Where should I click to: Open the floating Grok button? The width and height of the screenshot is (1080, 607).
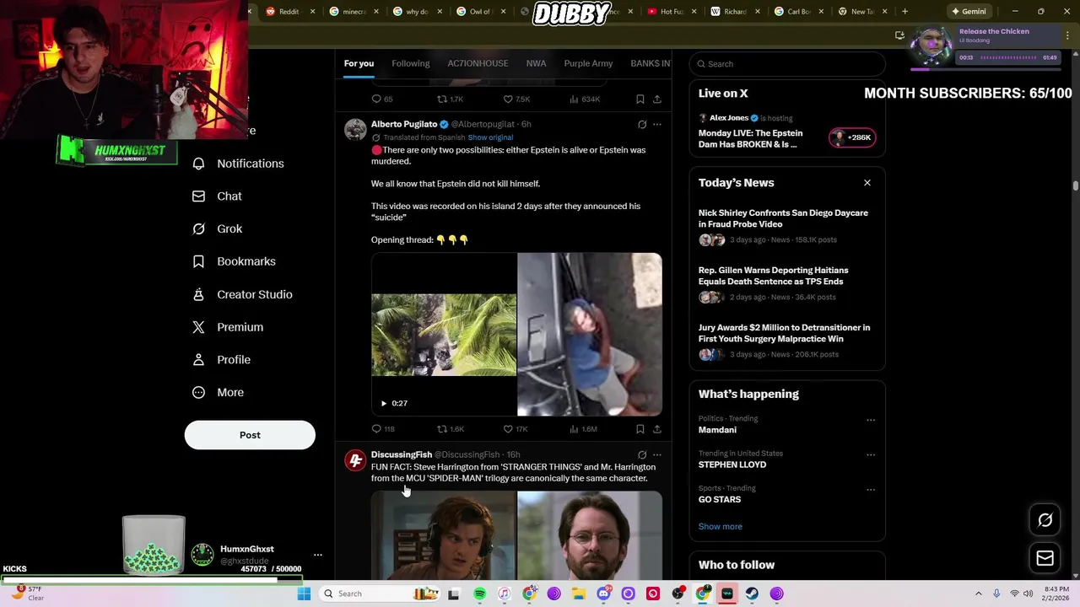[x=1045, y=520]
